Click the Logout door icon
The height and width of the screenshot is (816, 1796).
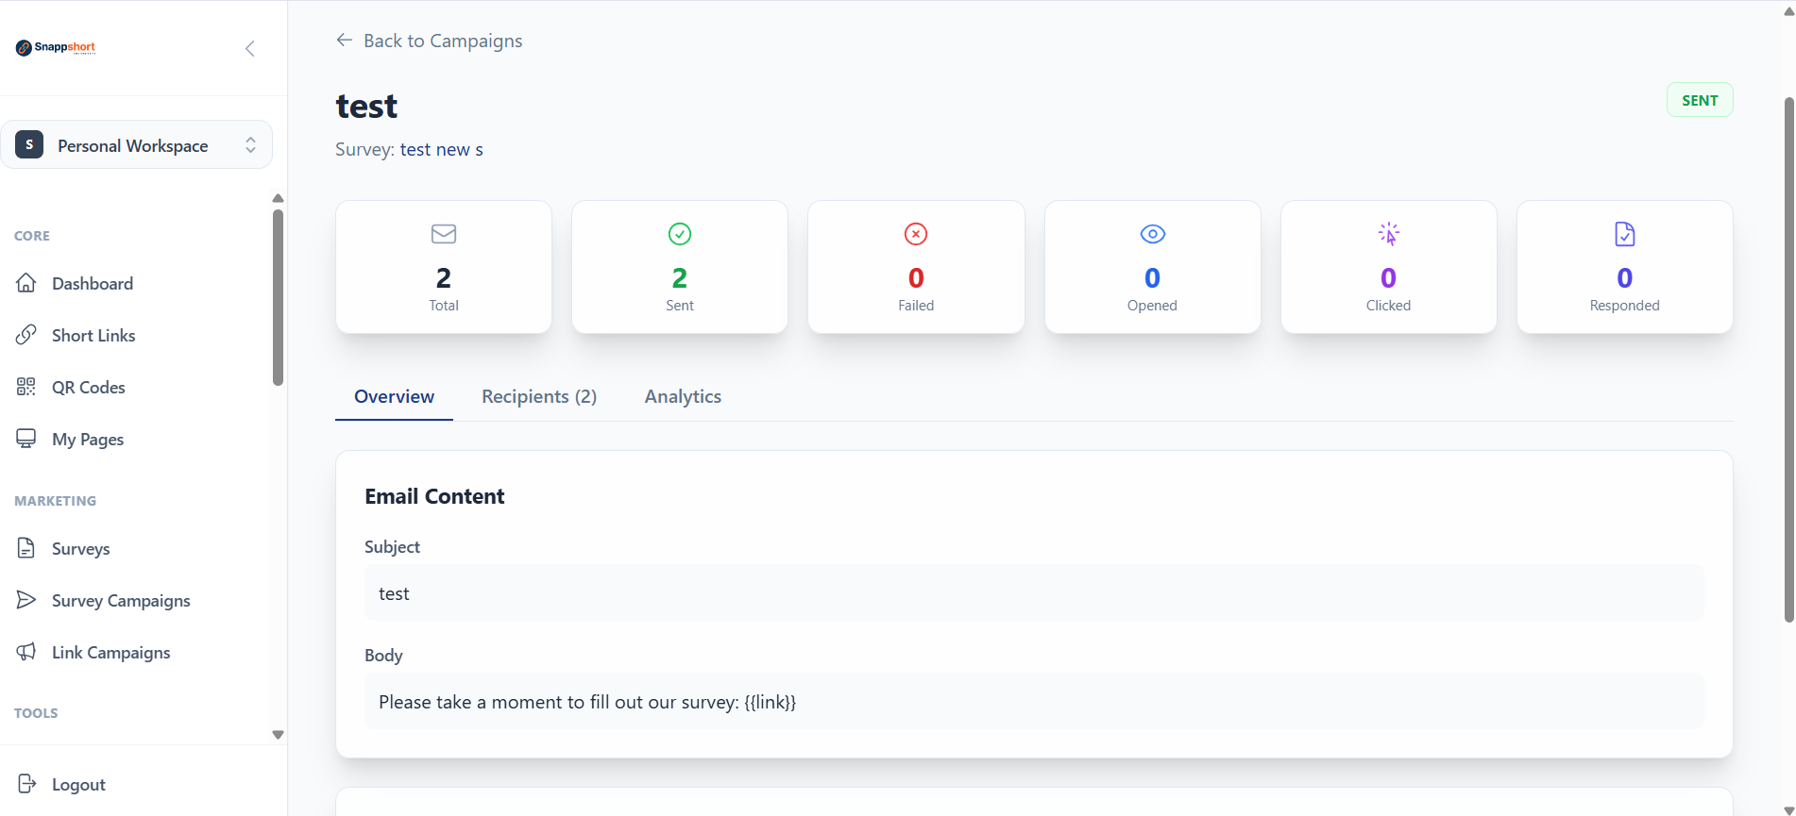click(x=26, y=784)
